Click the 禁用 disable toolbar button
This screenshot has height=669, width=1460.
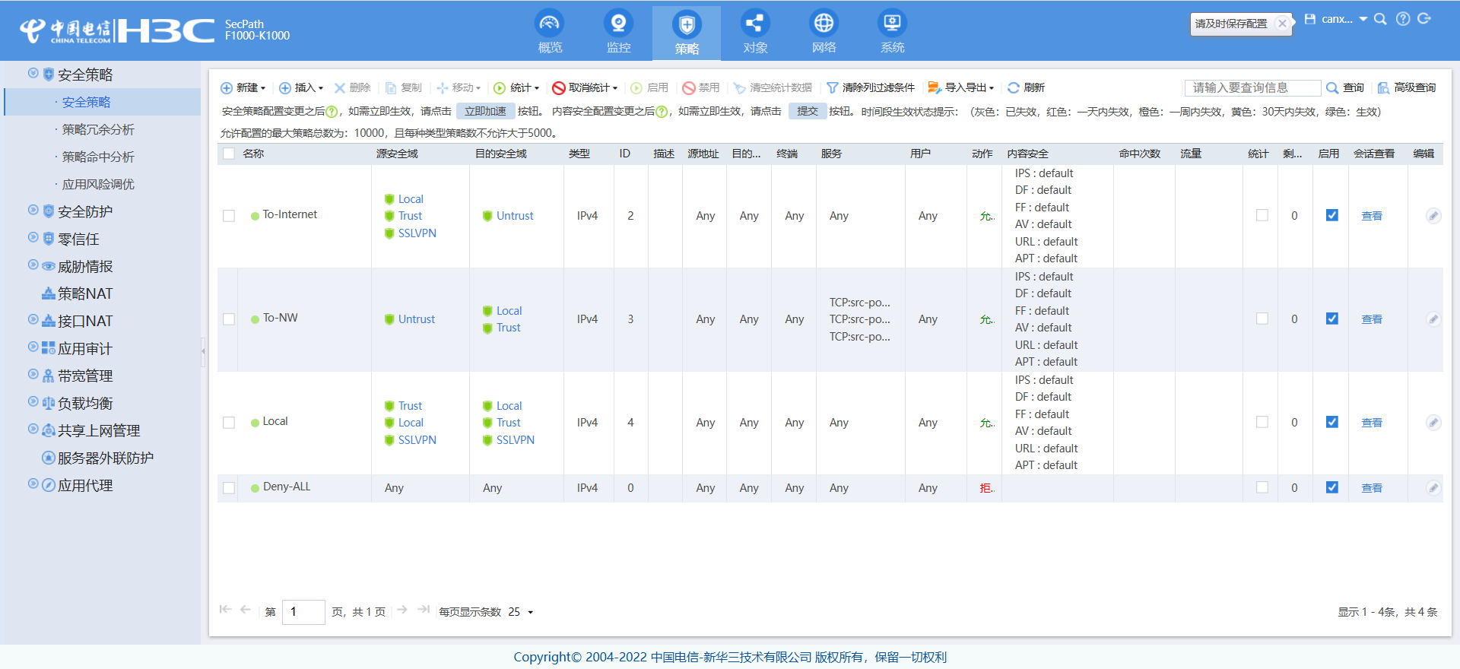pyautogui.click(x=701, y=88)
